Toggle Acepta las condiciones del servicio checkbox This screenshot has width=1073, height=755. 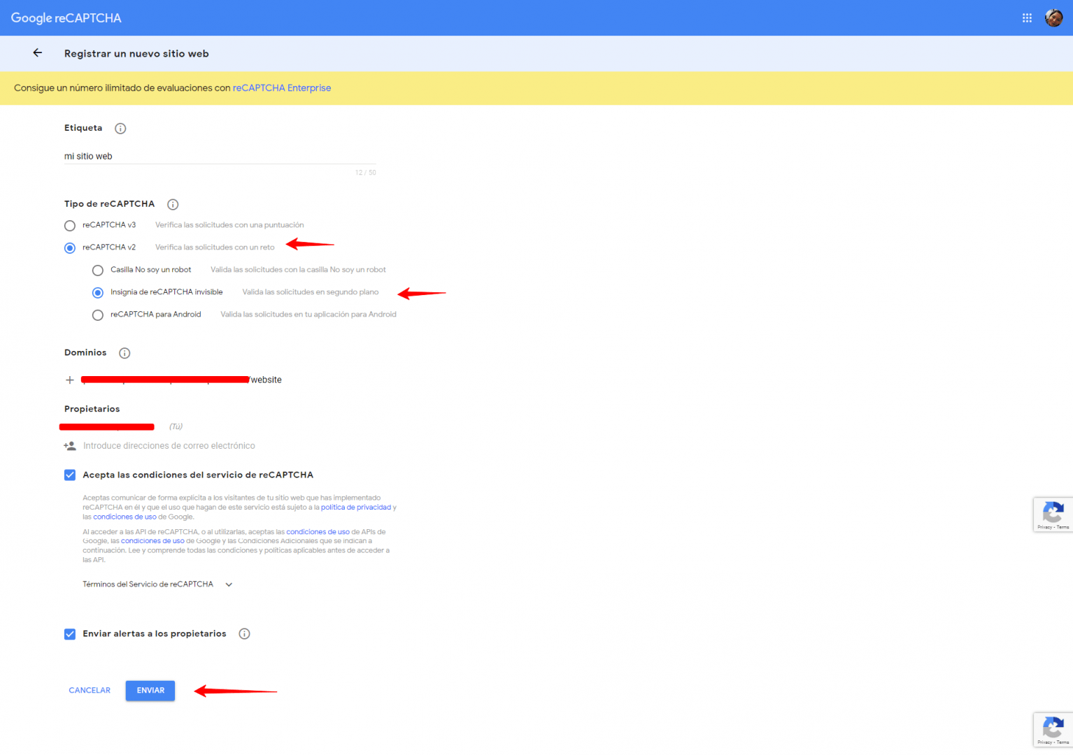(x=70, y=475)
